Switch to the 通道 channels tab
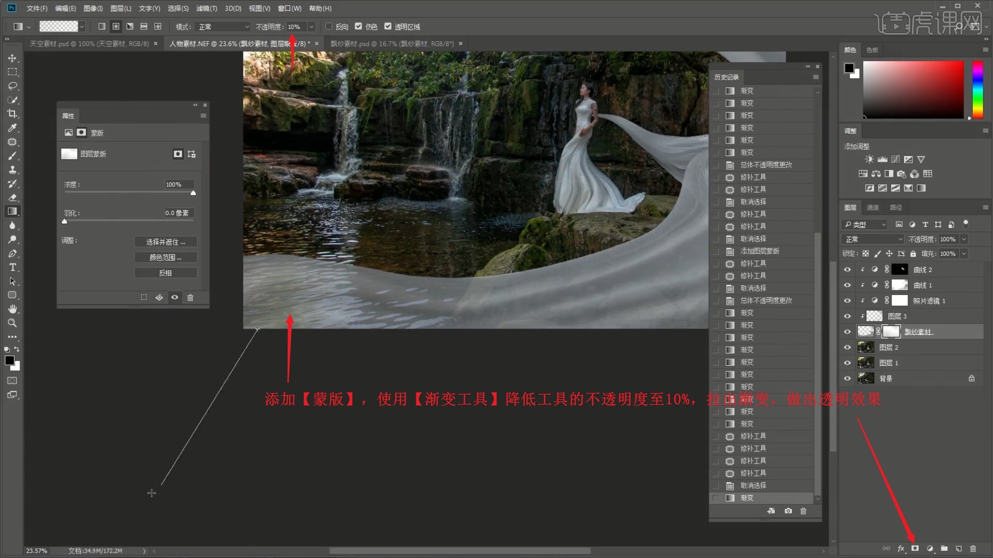Viewport: 993px width, 558px height. (873, 207)
